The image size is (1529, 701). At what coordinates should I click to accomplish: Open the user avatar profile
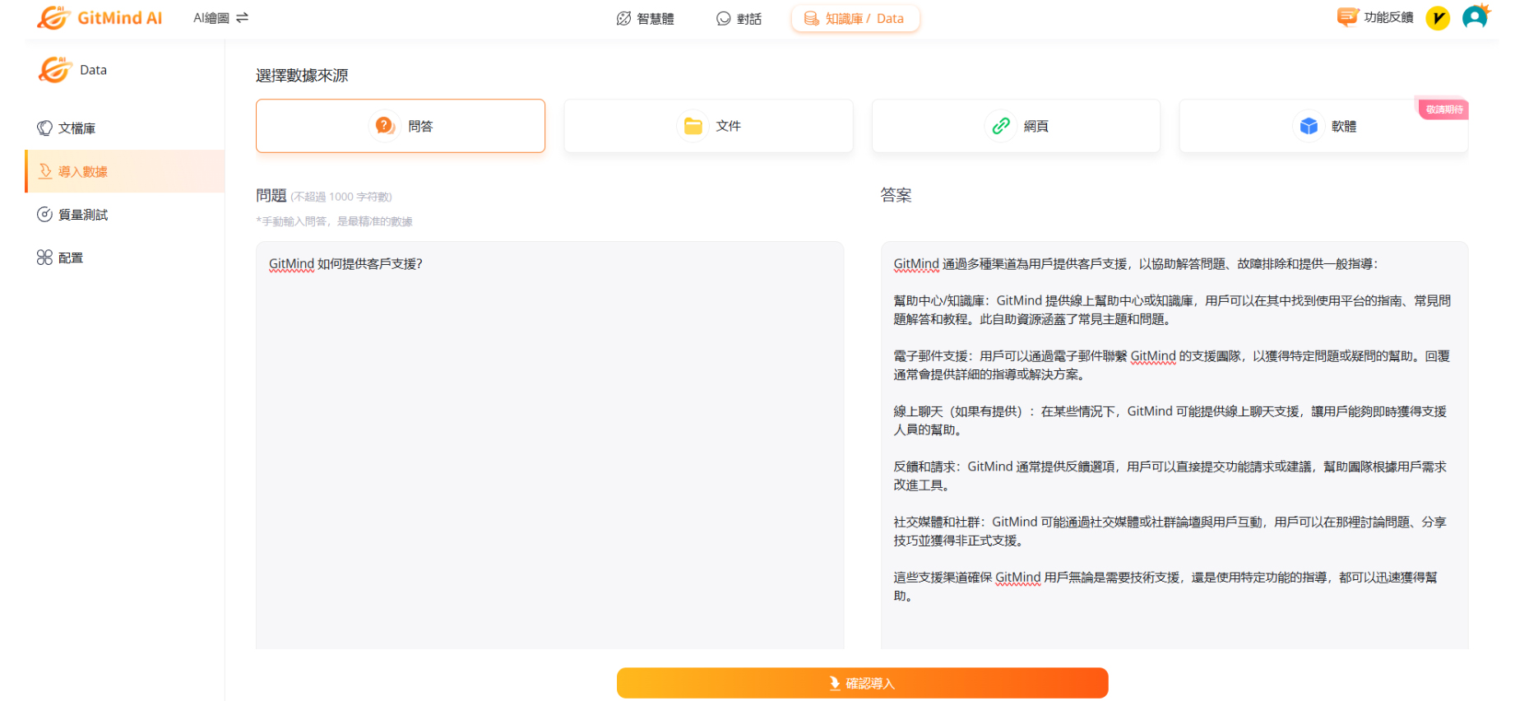click(x=1476, y=16)
